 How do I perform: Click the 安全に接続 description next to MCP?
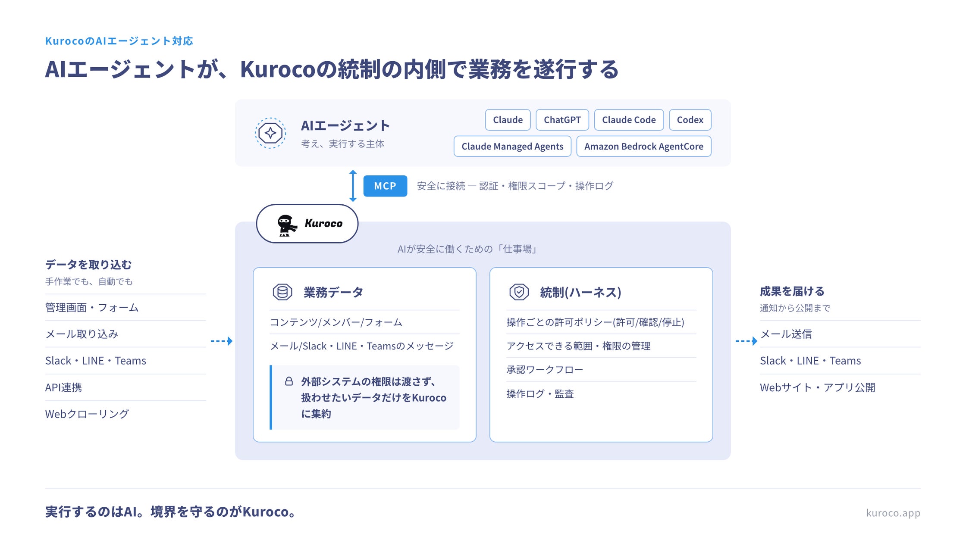(515, 186)
